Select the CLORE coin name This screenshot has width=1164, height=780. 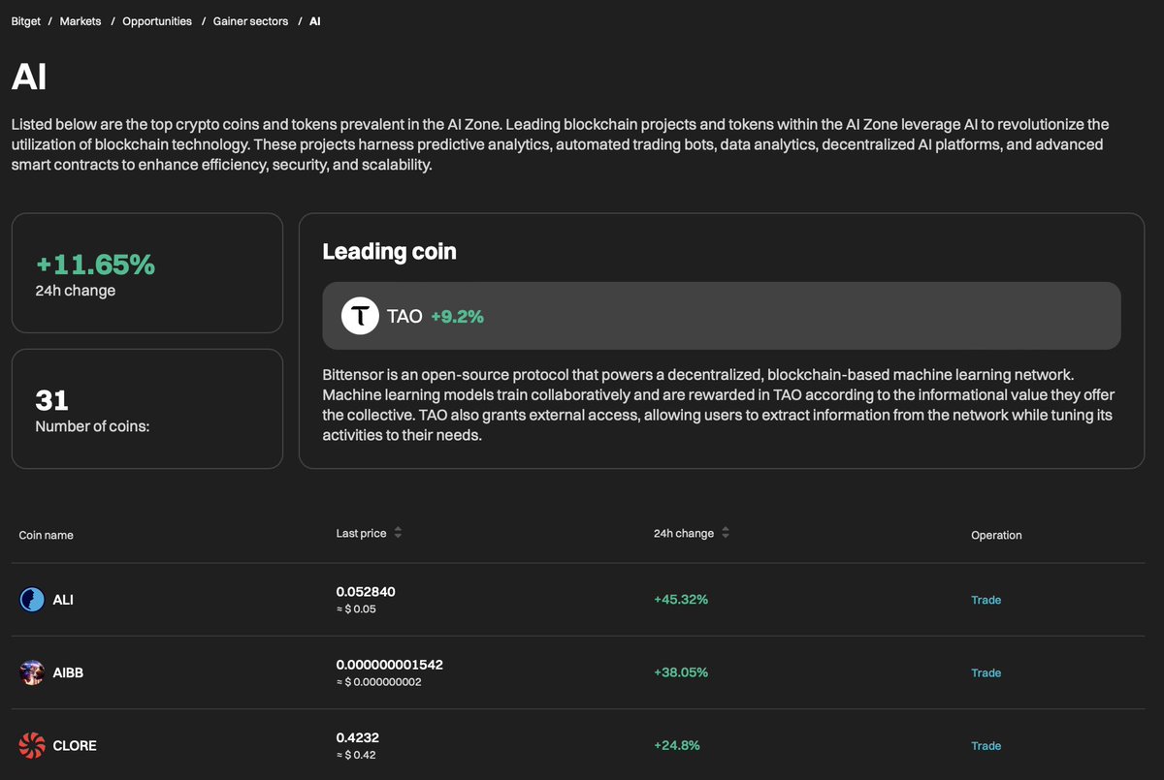pos(75,745)
